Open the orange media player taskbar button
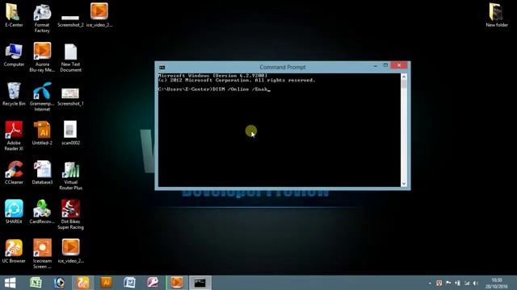Viewport: 517px width, 290px height. 177,283
